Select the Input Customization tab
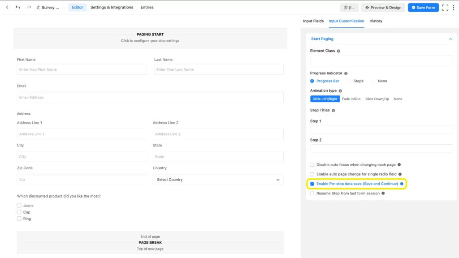Screen dimensions: 459x258 (x=346, y=21)
